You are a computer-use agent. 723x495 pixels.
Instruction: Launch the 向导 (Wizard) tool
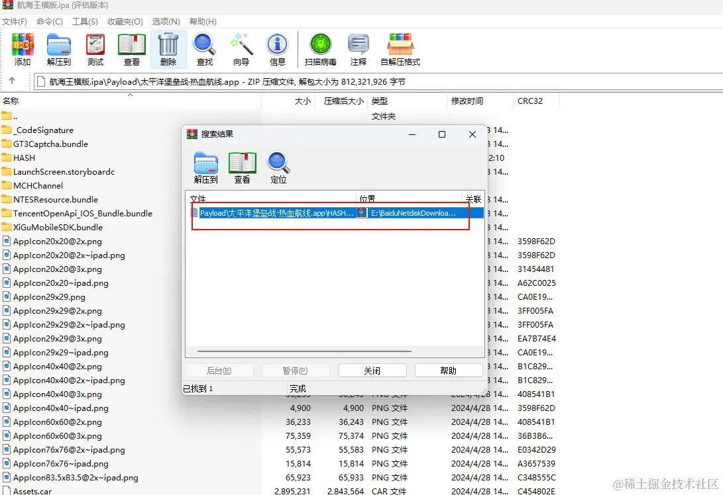click(x=241, y=49)
